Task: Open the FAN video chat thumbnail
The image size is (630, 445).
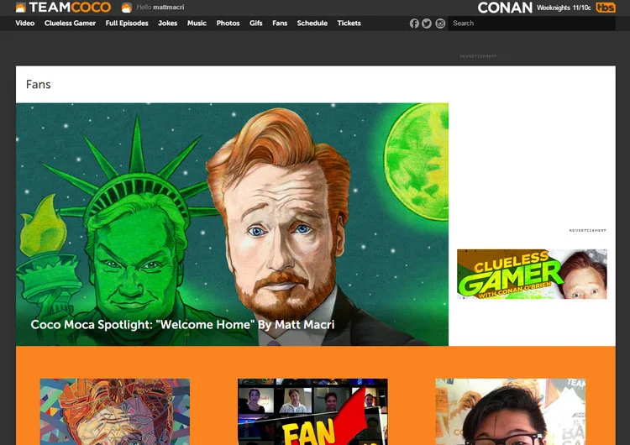Action: [312, 411]
